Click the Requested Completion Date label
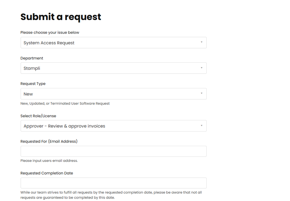Viewport: 290px width, 201px height. (x=47, y=173)
